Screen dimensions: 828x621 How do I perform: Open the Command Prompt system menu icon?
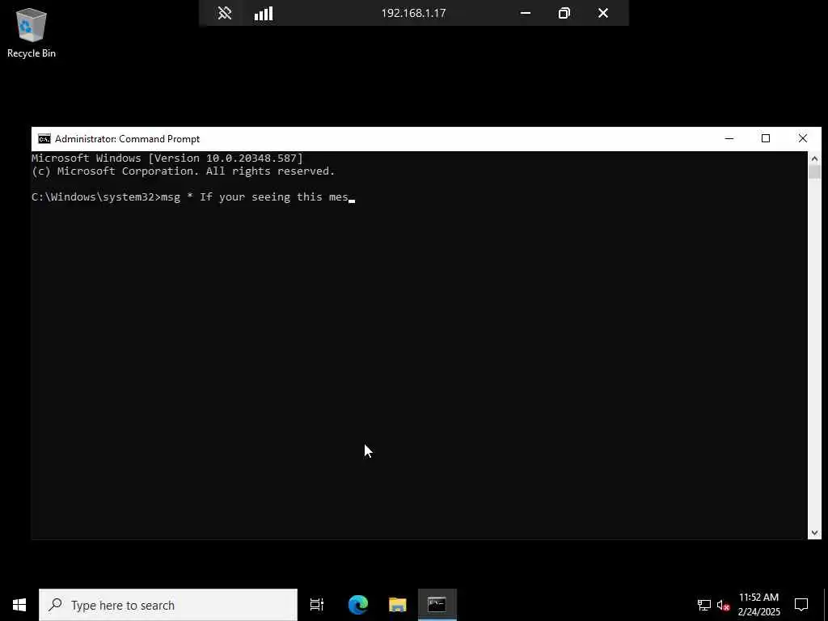44,139
